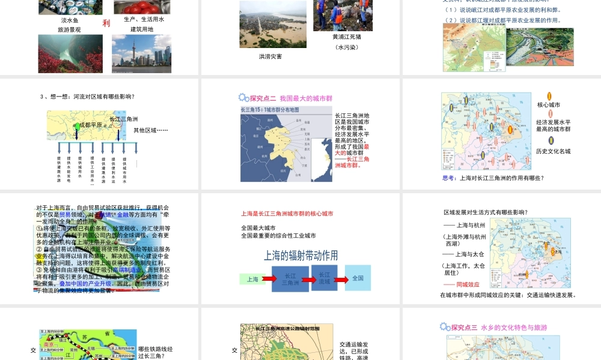Open the slide with the 长江三角洲高速公路辐射范围 map
Screen dimensions: 601x360
pyautogui.click(x=300, y=334)
